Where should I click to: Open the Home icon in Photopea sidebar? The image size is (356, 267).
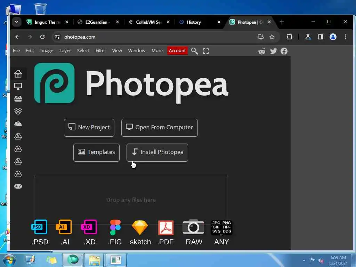pos(18,74)
